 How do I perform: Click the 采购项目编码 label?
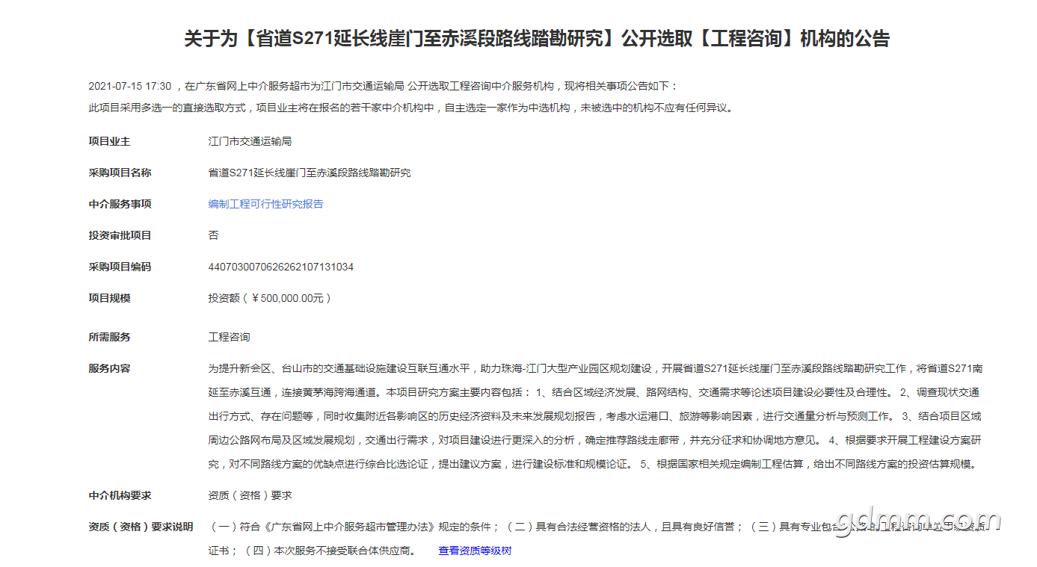click(120, 267)
